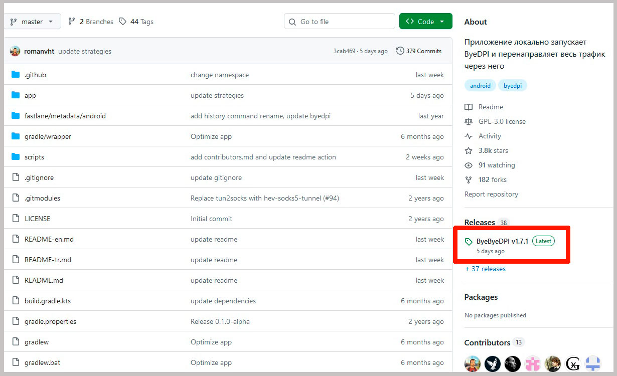The height and width of the screenshot is (376, 617).
Task: Open the master branch dropdown
Action: [x=32, y=22]
